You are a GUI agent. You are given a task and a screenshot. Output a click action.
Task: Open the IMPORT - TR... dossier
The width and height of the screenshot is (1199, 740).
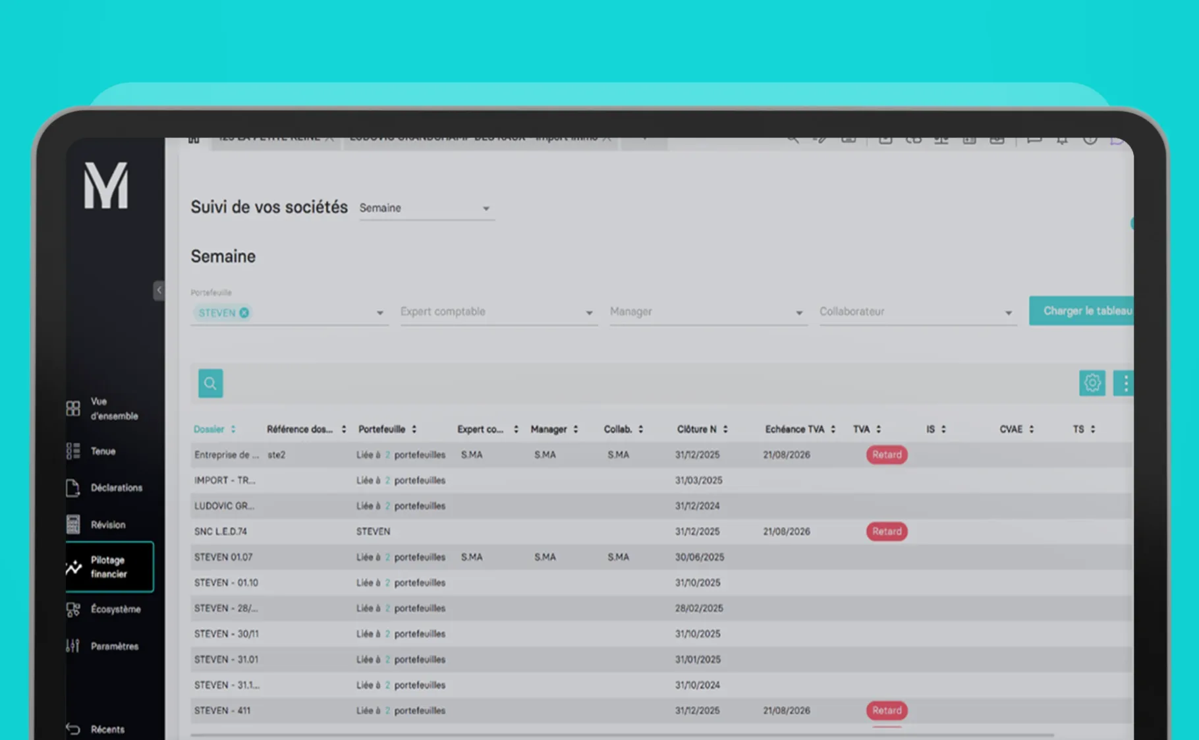coord(225,480)
